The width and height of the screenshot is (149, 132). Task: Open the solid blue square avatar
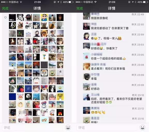[12, 97]
